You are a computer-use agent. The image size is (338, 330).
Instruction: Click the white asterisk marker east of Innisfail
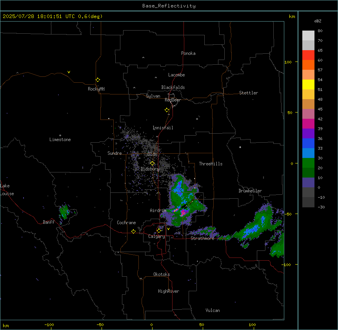point(197,119)
